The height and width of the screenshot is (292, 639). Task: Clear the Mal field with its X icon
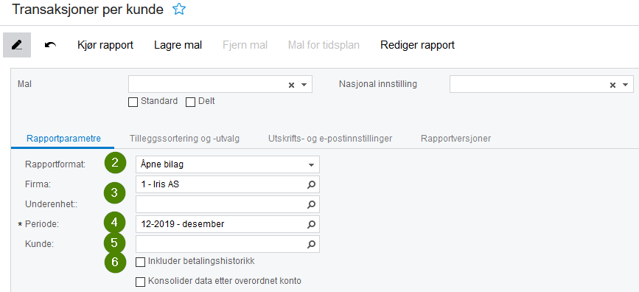tap(291, 85)
